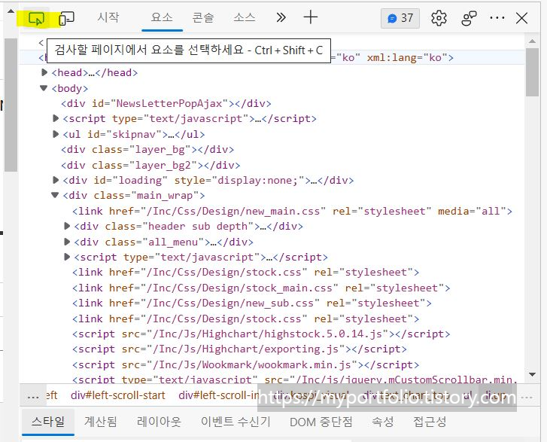The height and width of the screenshot is (442, 547).
Task: Select the NewsLetterPopAjax div node
Action: (166, 104)
